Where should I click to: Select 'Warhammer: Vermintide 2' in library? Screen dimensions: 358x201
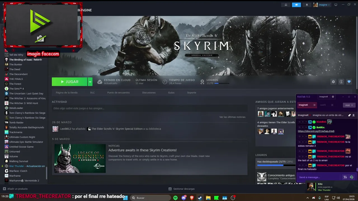(24, 181)
